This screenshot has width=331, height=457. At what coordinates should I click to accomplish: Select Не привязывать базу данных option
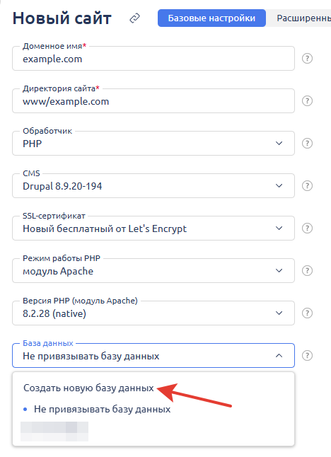(102, 409)
